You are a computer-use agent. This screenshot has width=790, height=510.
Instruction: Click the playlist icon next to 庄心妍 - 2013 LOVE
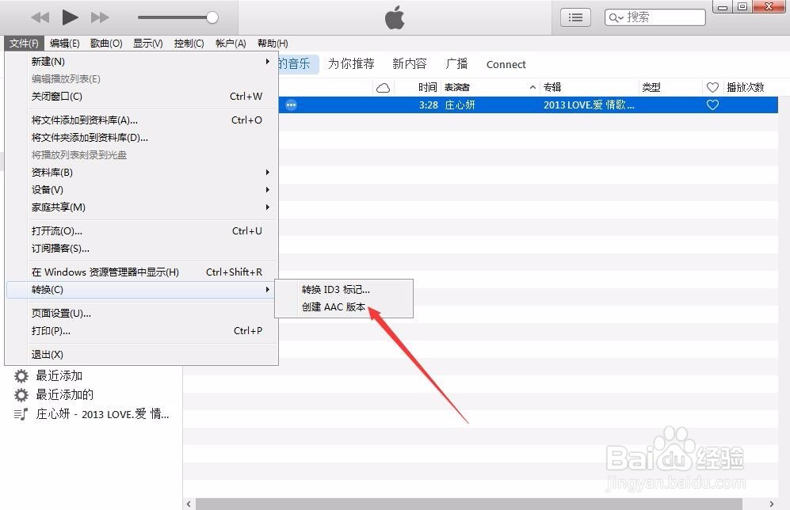[21, 413]
